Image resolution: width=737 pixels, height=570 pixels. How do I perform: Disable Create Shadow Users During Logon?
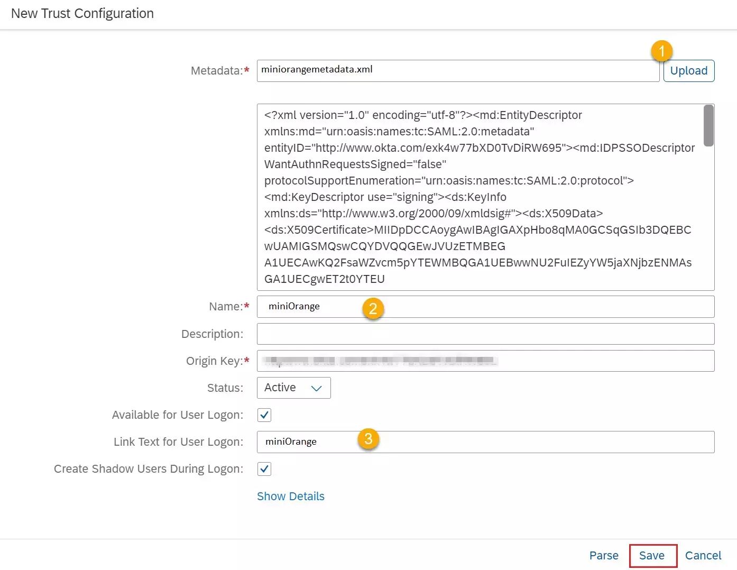coord(264,468)
